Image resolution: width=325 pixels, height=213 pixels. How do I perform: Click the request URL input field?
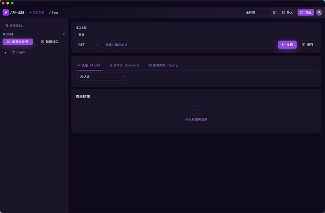pos(189,45)
